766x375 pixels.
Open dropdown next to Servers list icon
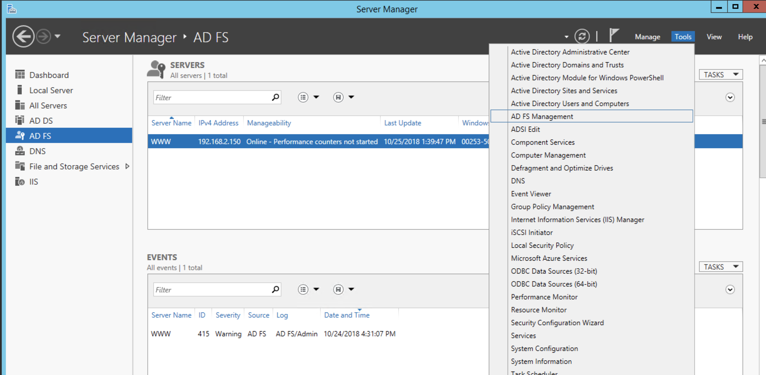316,97
